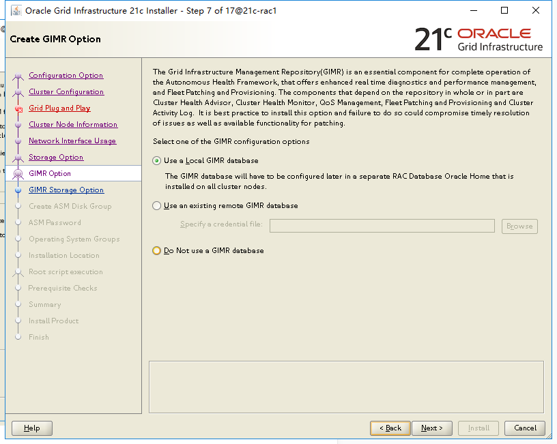Click the Browse button for credential file
Viewport: 557px width, 444px height.
tap(519, 226)
